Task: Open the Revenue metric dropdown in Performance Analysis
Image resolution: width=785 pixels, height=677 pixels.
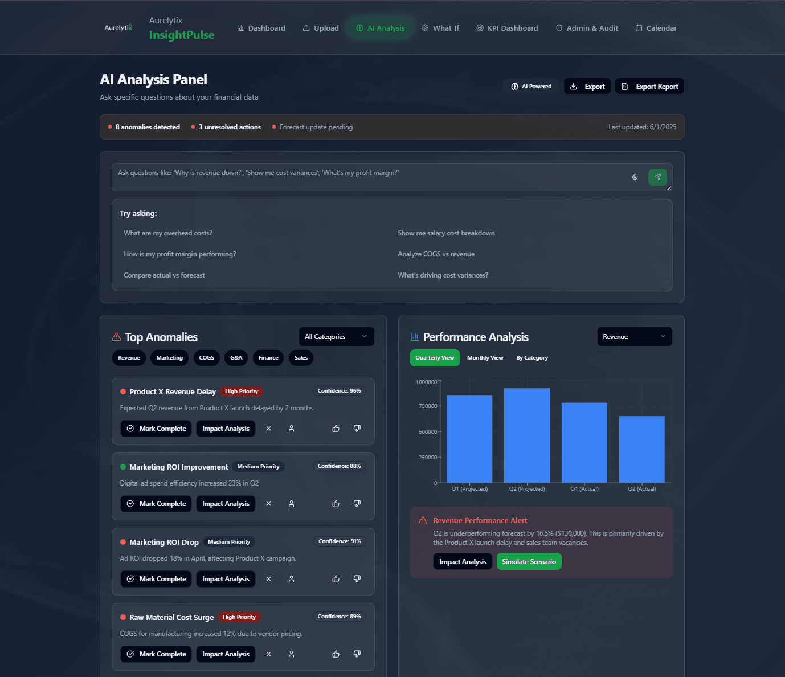Action: pyautogui.click(x=634, y=336)
